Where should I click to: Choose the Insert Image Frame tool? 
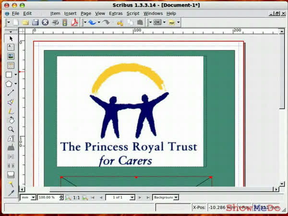point(11,56)
